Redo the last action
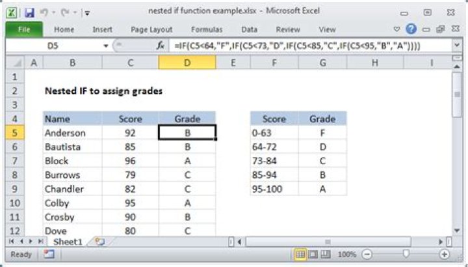The height and width of the screenshot is (267, 468). [x=65, y=12]
